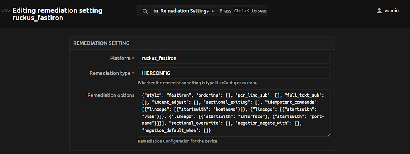Click the 'Remediation options' field label
Viewport: 410px width, 154px height.
(111, 95)
